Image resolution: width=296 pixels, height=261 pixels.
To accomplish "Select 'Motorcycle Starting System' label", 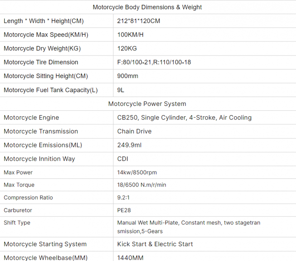I will [45, 244].
